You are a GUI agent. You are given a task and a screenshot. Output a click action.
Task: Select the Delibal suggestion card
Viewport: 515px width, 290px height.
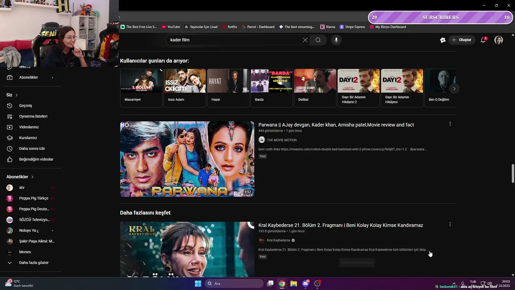(315, 88)
